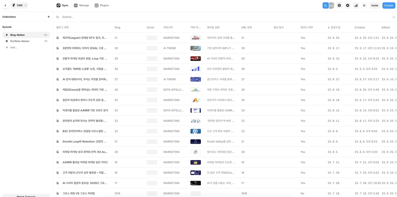This screenshot has width=397, height=197.
Task: Click the search magnifier icon
Action: coord(58,17)
